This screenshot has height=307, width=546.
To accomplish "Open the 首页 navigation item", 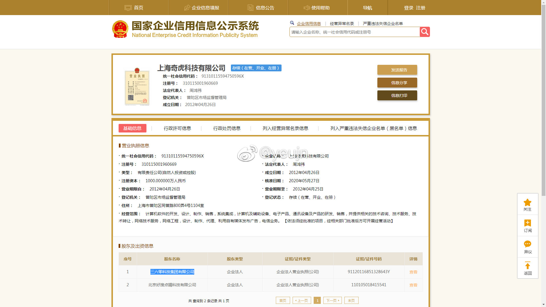I will pyautogui.click(x=138, y=8).
